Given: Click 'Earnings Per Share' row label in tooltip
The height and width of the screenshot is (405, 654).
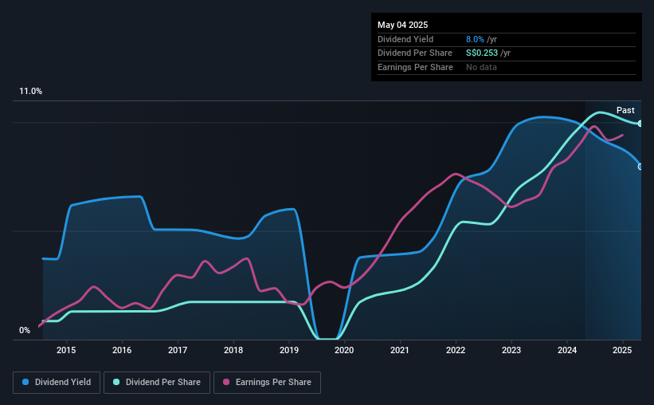Looking at the screenshot, I should coord(415,67).
